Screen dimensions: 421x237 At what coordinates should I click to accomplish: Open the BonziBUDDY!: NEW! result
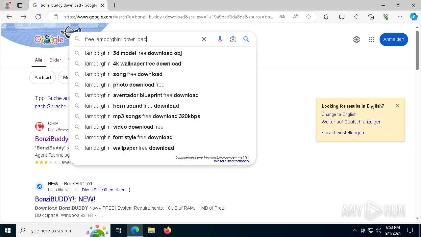[x=65, y=199]
